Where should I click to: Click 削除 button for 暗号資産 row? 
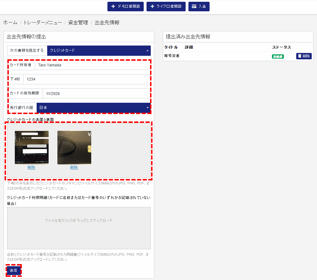tap(304, 56)
